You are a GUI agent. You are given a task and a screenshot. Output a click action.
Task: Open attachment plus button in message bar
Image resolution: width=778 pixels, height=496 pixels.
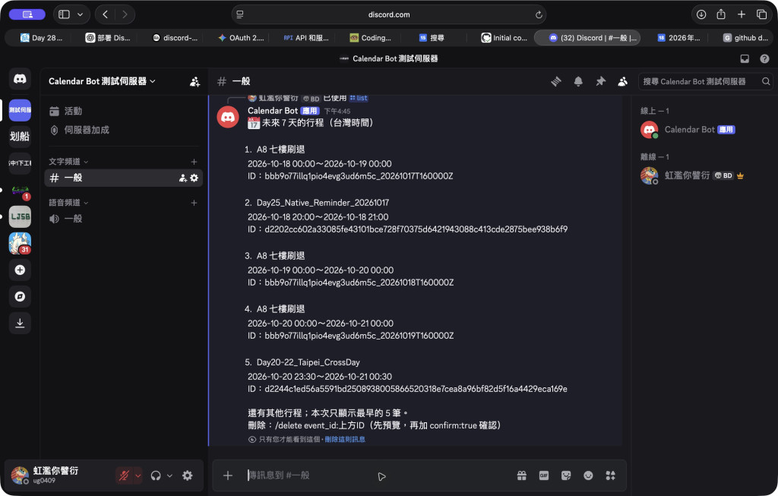(x=228, y=475)
